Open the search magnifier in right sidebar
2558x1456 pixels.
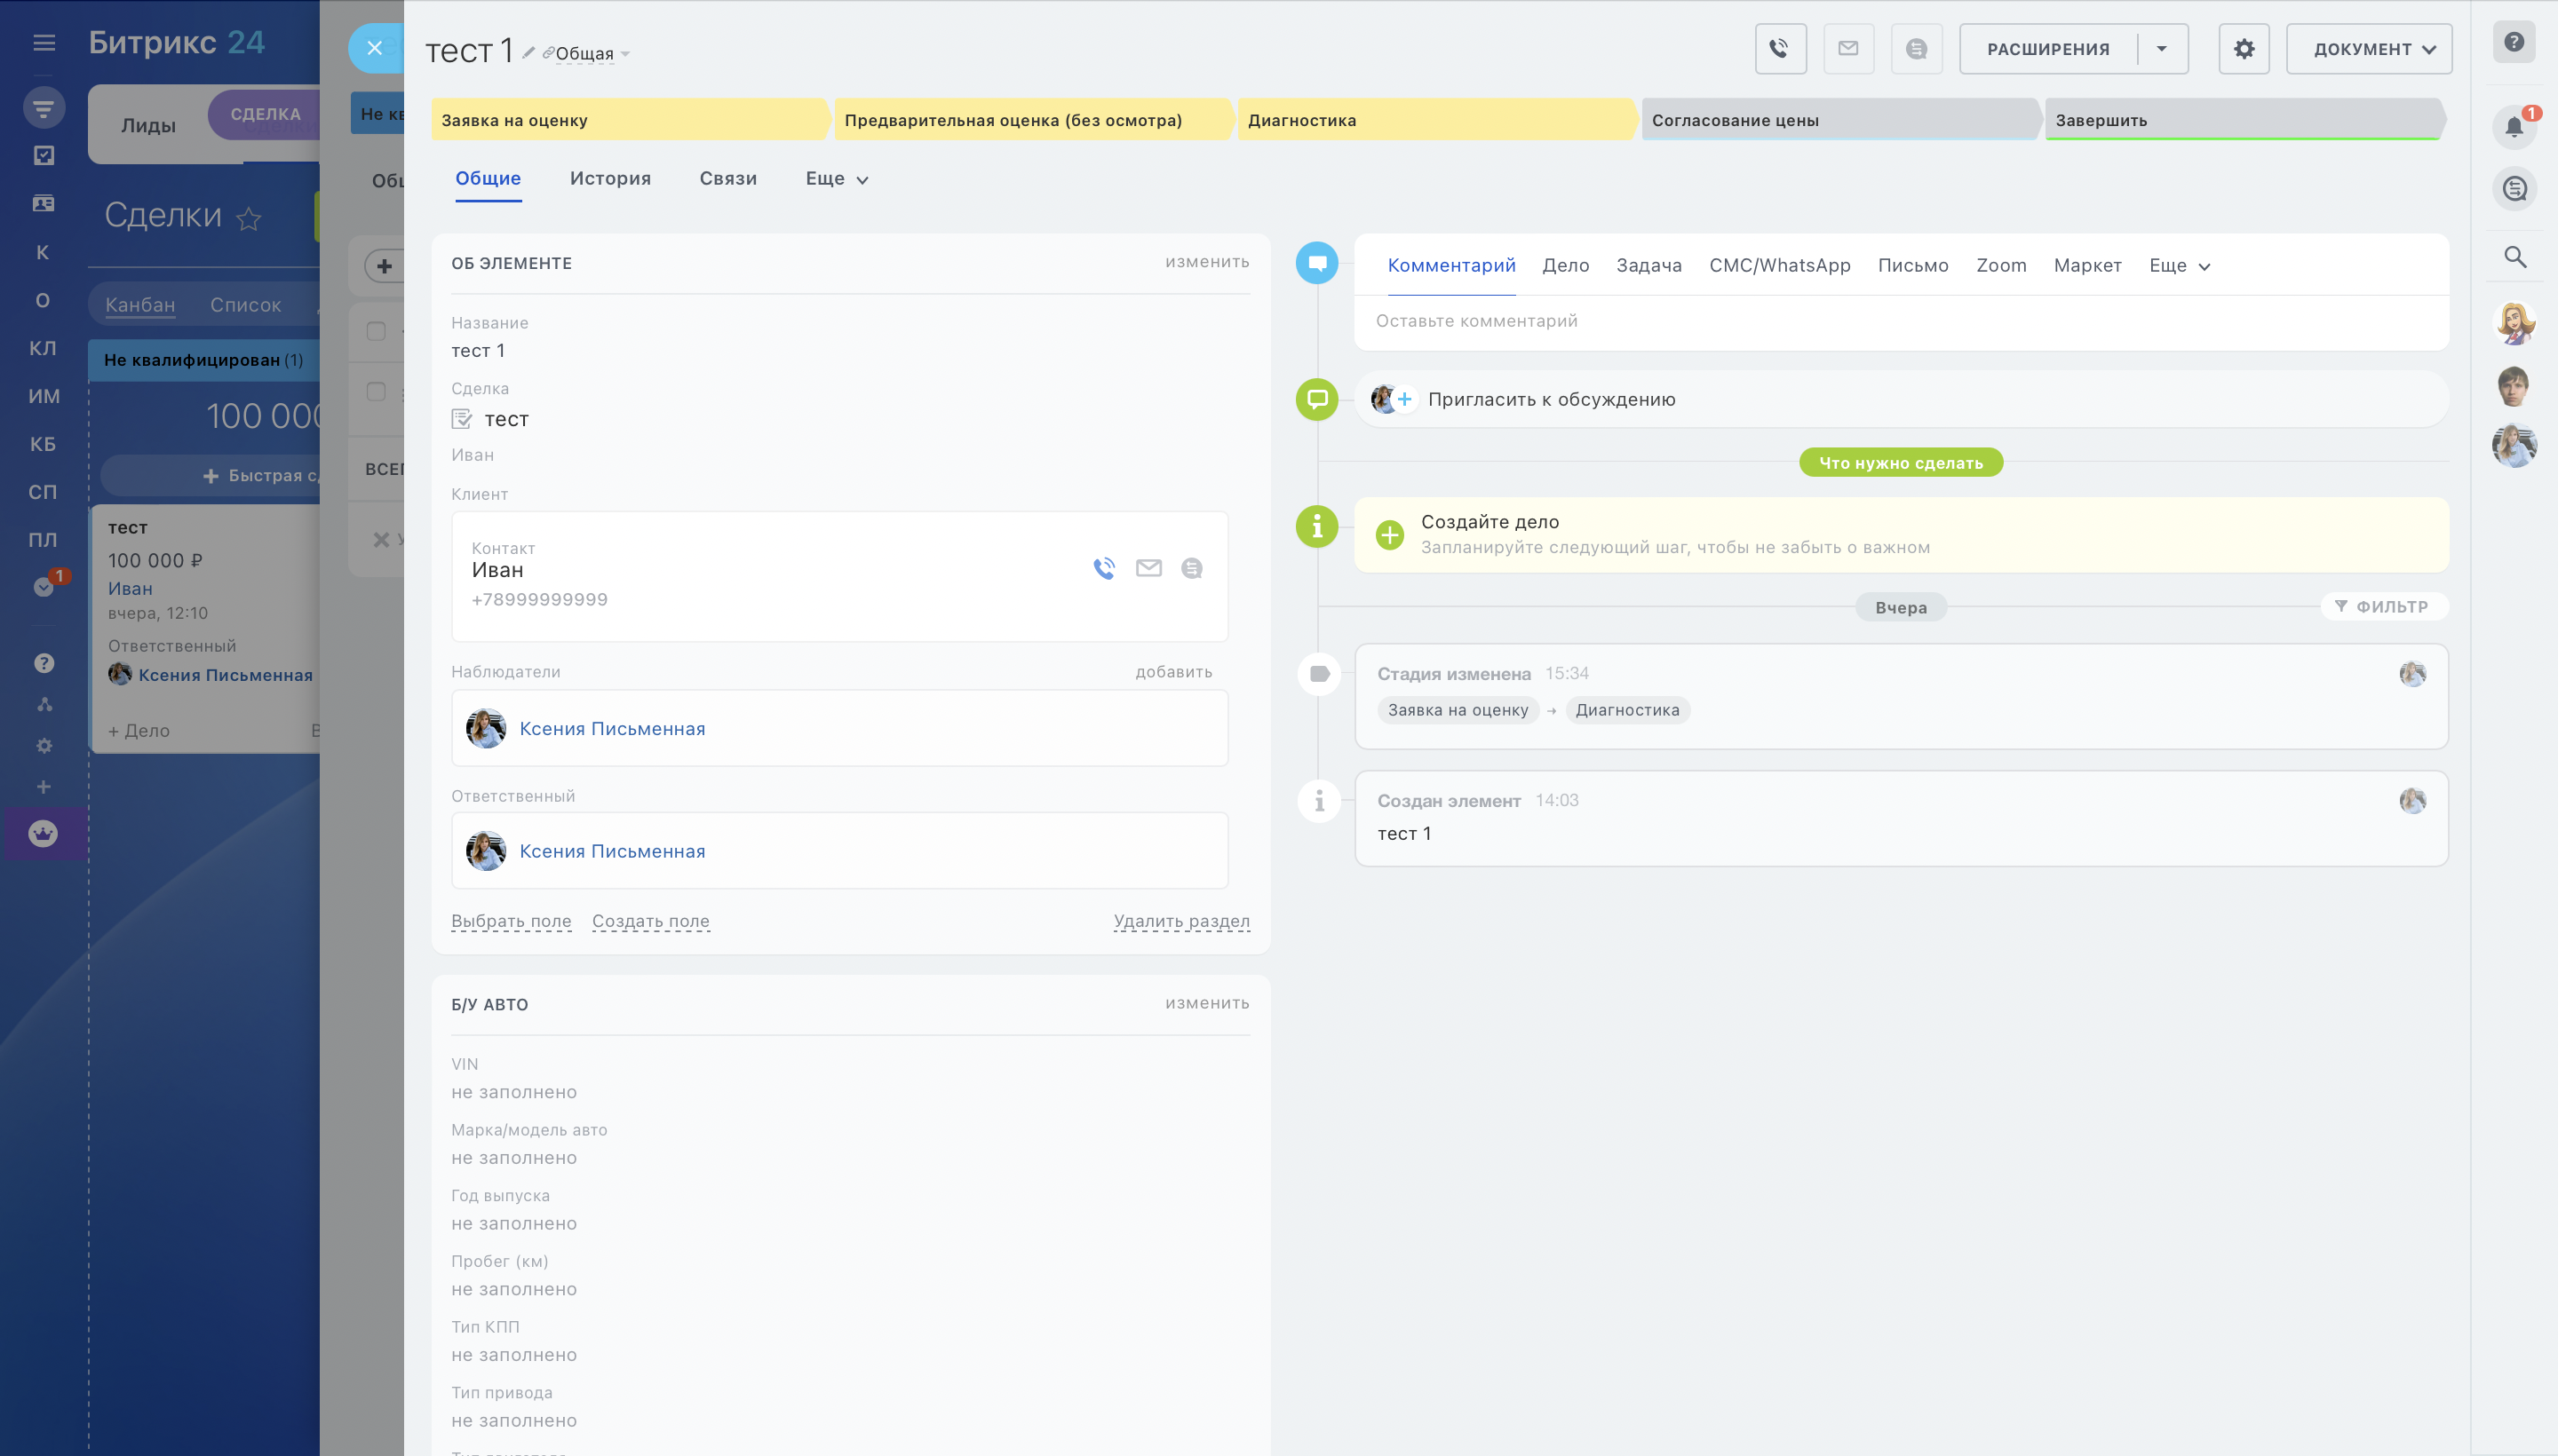pos(2515,257)
